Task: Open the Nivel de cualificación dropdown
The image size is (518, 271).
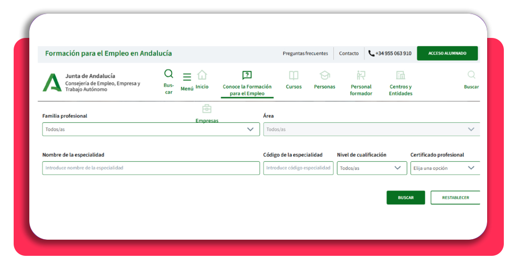Action: pos(372,168)
